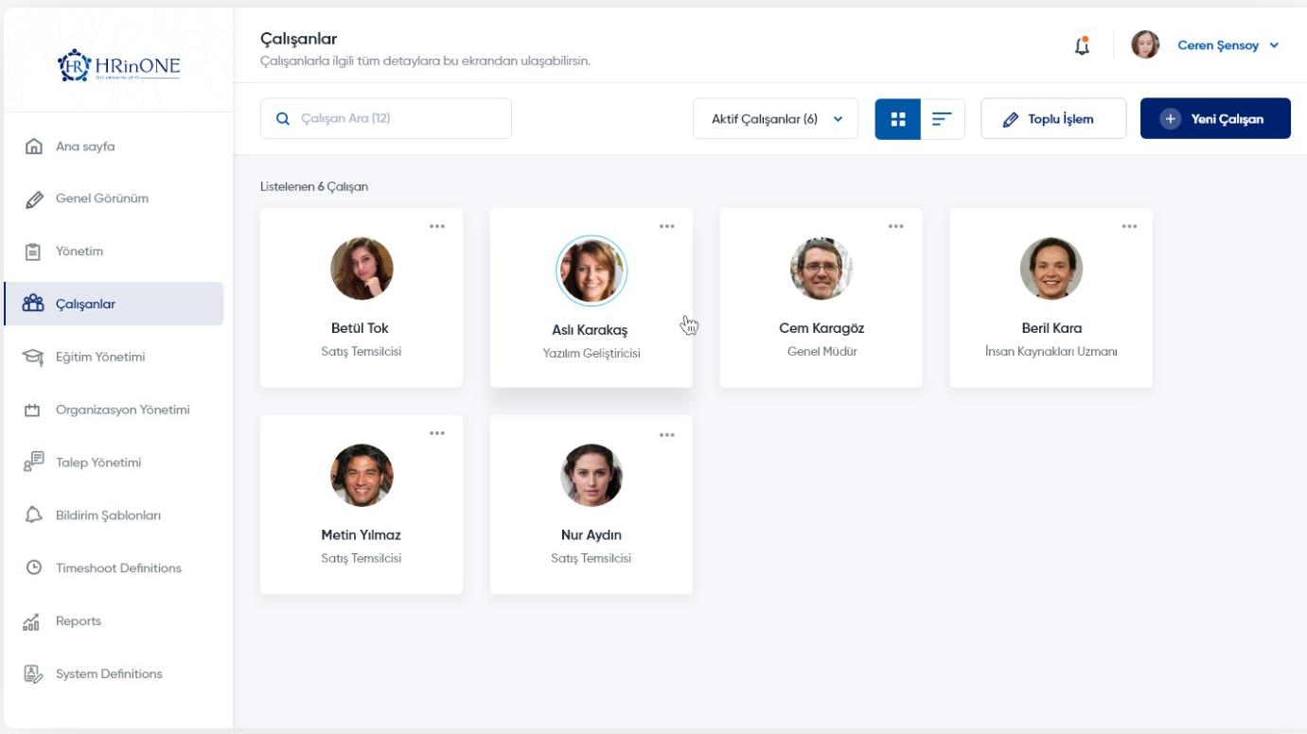Viewport: 1307px width, 734px height.
Task: Open options menu for Metin Yılmaz
Action: coord(437,433)
